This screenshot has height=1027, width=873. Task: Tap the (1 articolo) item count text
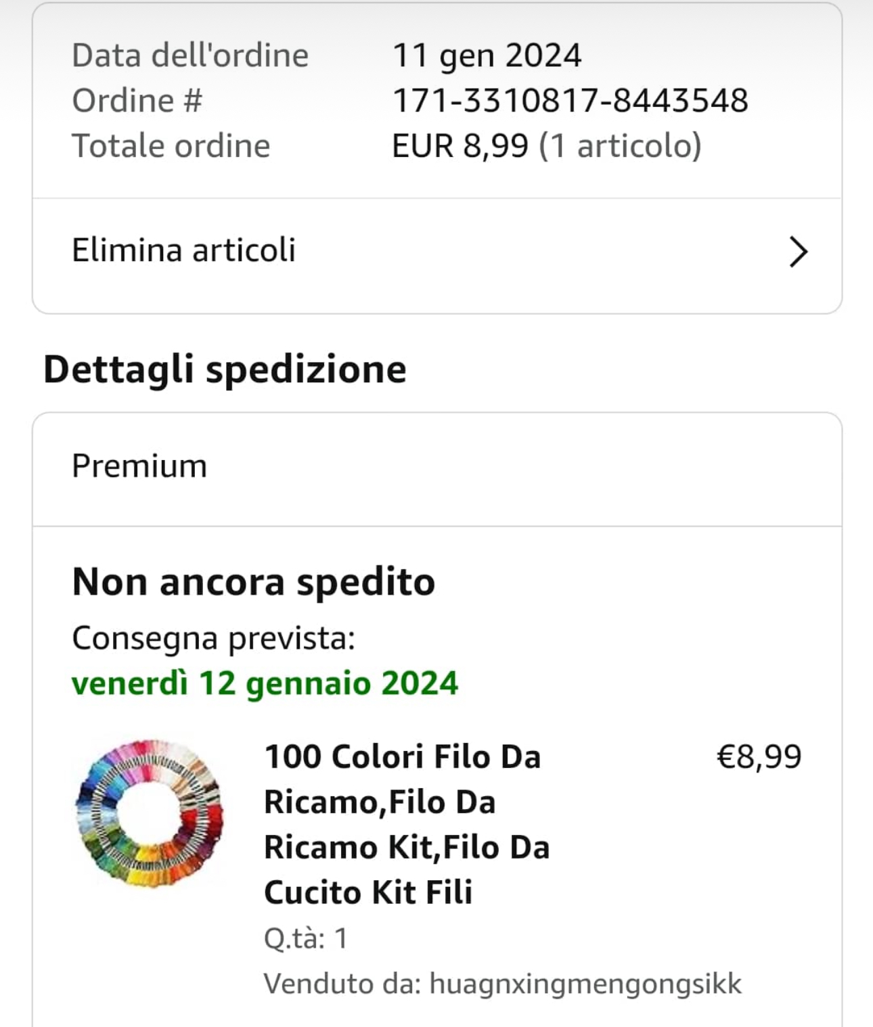[x=620, y=146]
